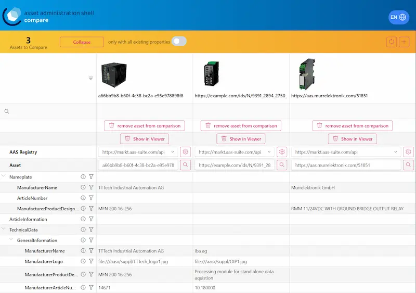Collapse the GeneralInformation tree node
The width and height of the screenshot is (416, 293).
click(12, 240)
